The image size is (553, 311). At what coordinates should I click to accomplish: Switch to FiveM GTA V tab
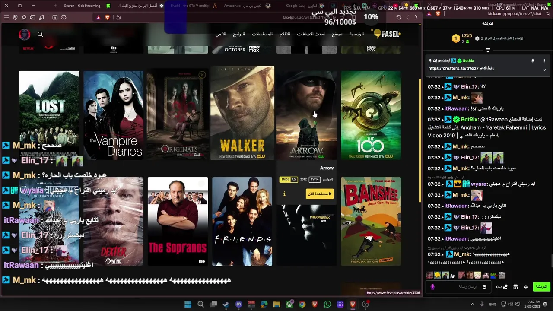(x=193, y=6)
